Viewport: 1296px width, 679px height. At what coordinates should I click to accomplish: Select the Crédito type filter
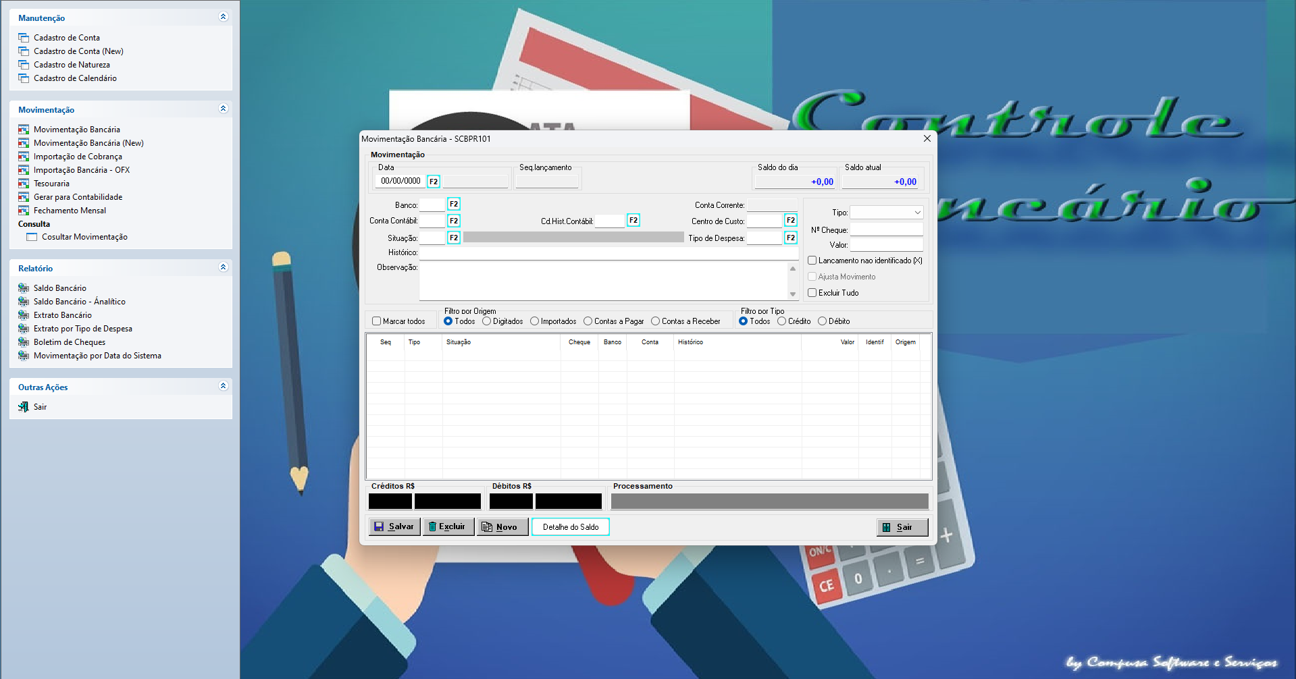[x=781, y=321]
